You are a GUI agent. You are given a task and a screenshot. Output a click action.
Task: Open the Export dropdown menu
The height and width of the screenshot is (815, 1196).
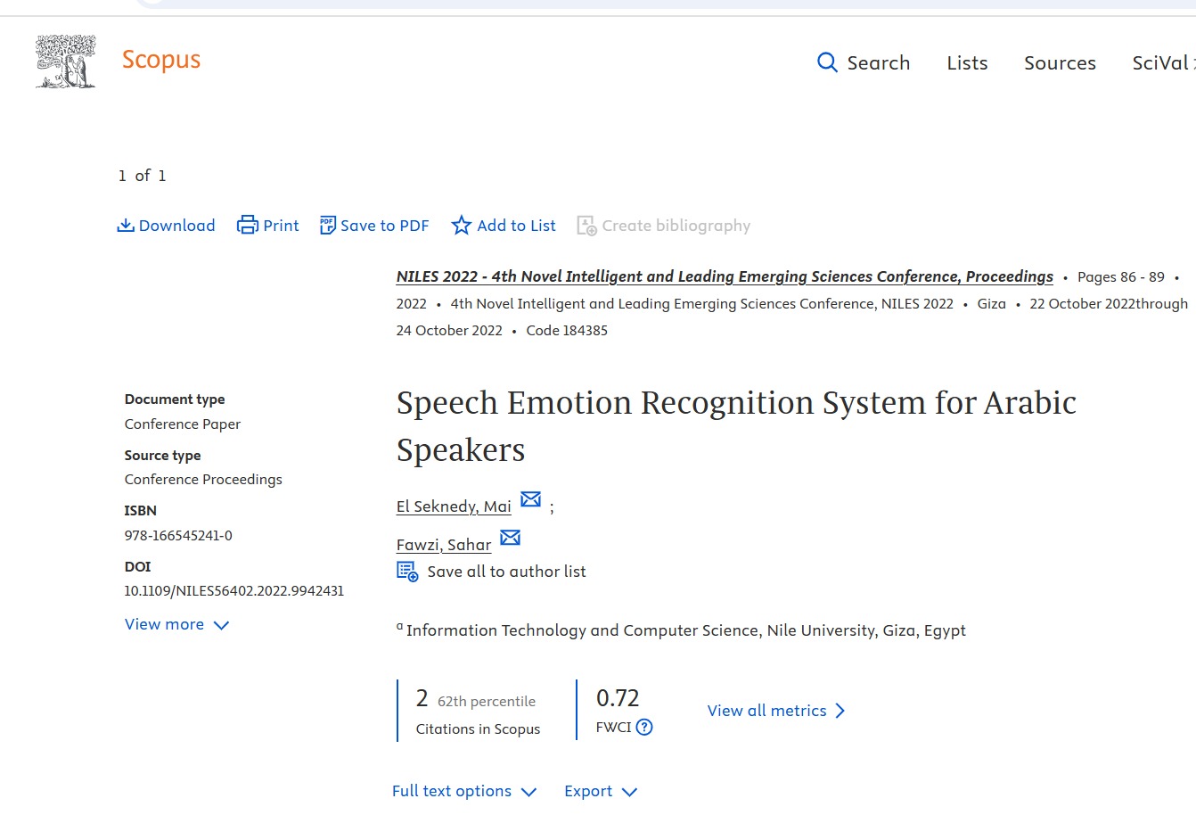(x=600, y=792)
